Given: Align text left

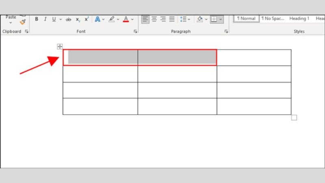Looking at the screenshot, I should (x=145, y=19).
